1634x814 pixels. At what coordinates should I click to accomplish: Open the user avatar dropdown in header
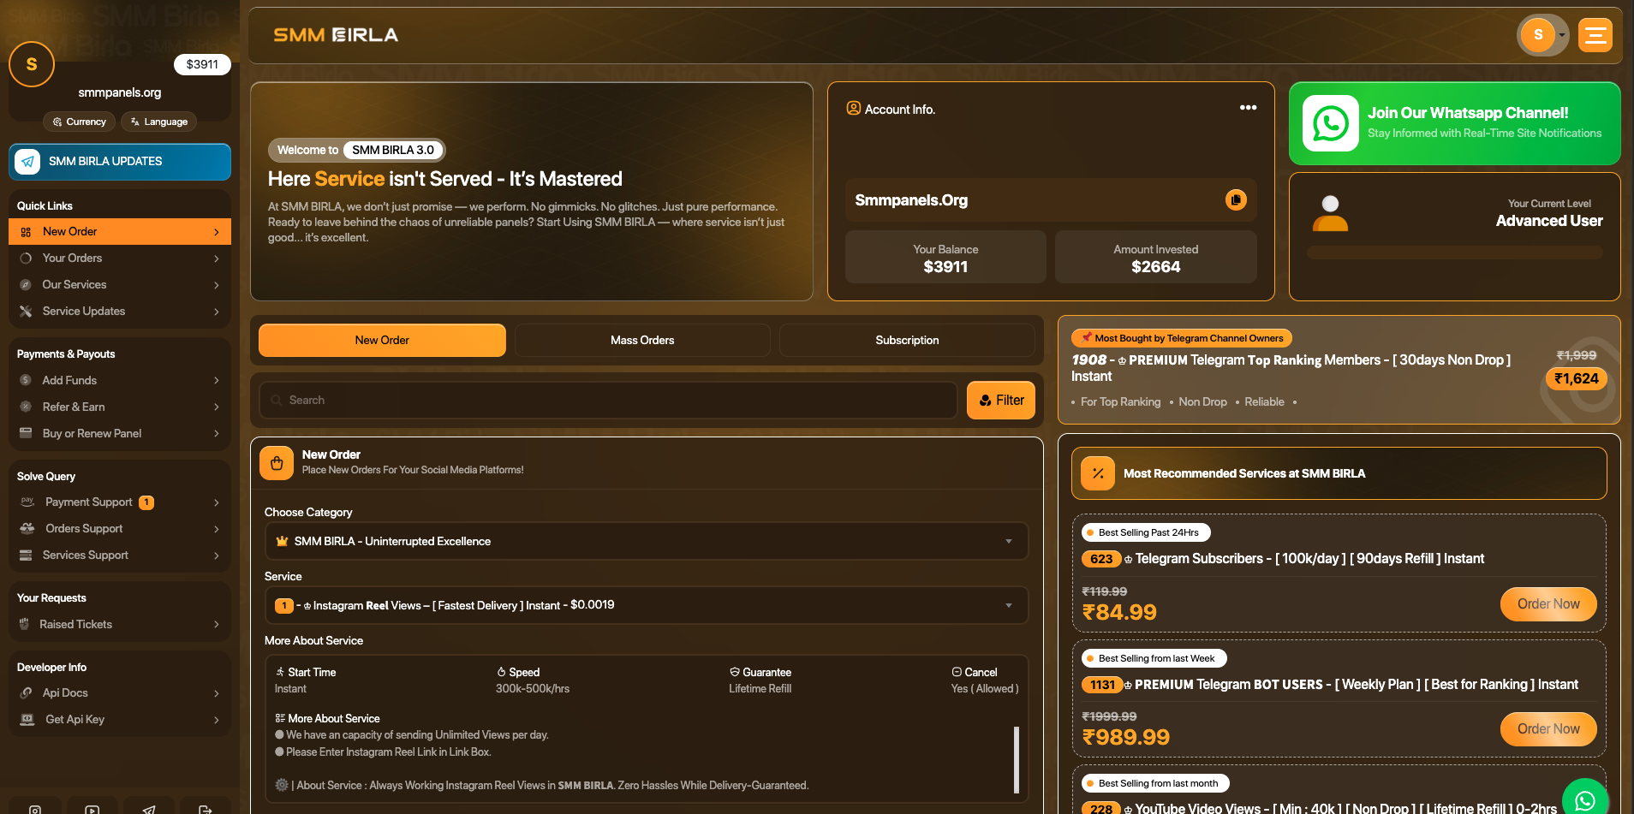coord(1542,35)
